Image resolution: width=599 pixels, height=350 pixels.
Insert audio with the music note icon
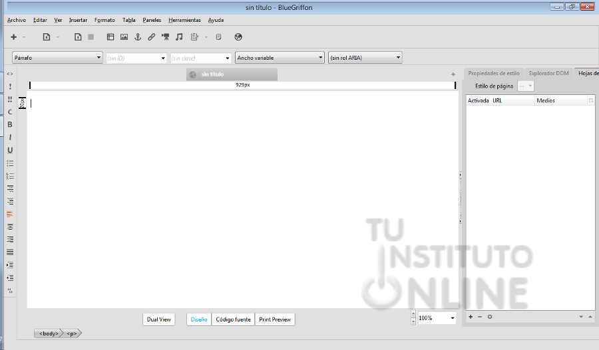pyautogui.click(x=179, y=37)
